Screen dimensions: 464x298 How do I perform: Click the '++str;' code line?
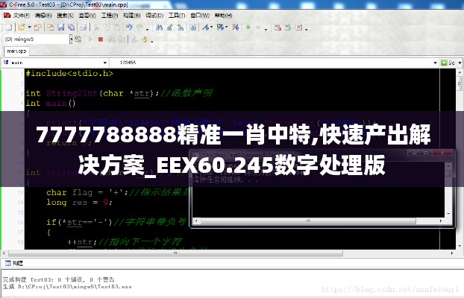click(82, 242)
